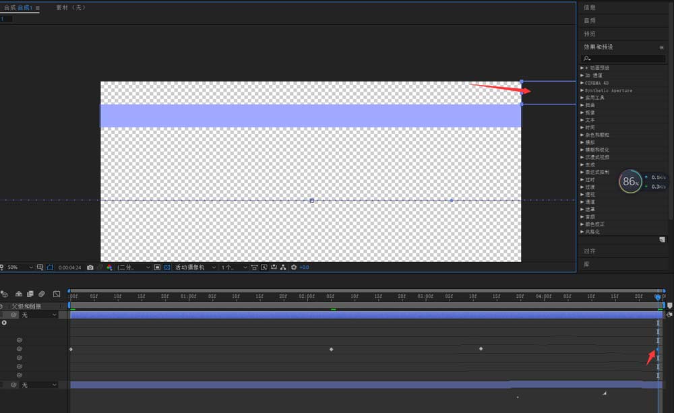This screenshot has width=674, height=413.
Task: Click the blue +0.0 exposure value
Action: point(305,267)
